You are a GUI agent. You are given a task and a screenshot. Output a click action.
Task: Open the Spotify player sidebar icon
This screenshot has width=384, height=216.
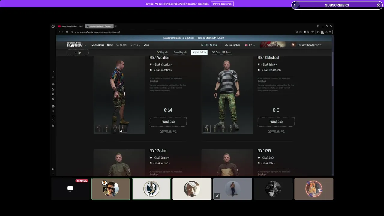click(x=53, y=106)
